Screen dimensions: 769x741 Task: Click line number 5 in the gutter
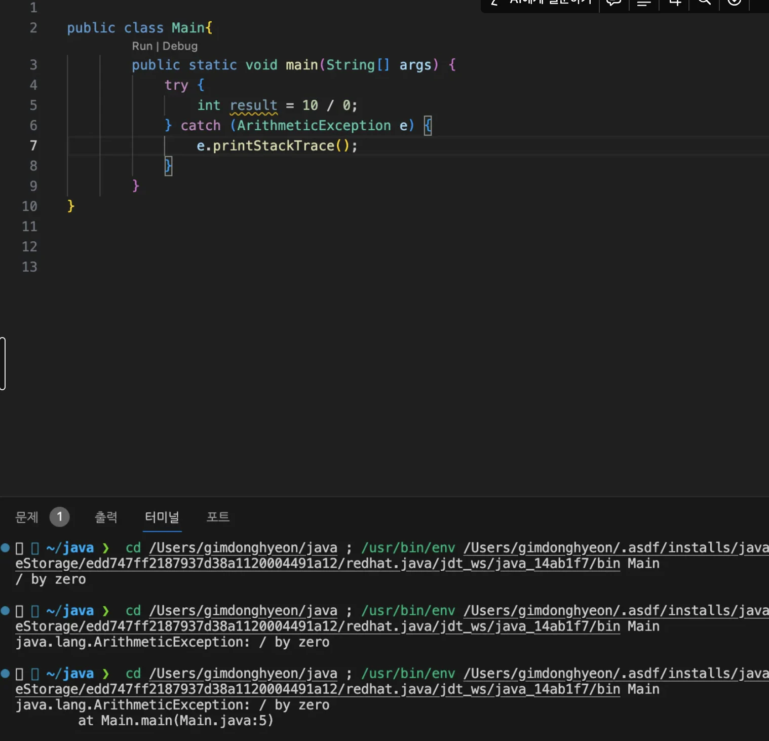[33, 105]
